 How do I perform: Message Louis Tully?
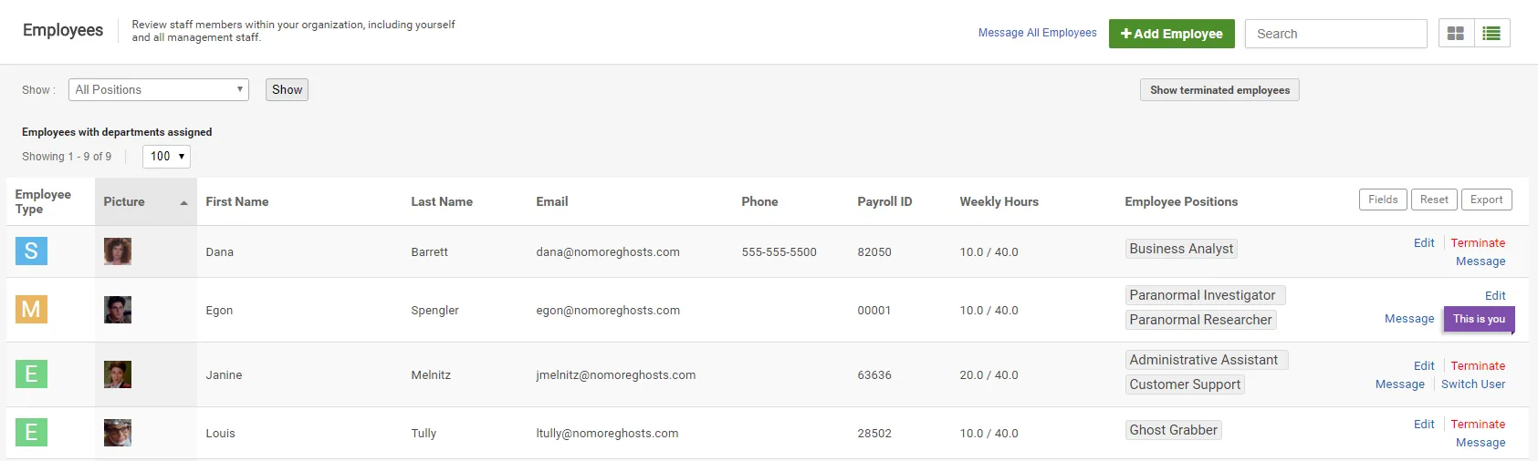[1480, 442]
